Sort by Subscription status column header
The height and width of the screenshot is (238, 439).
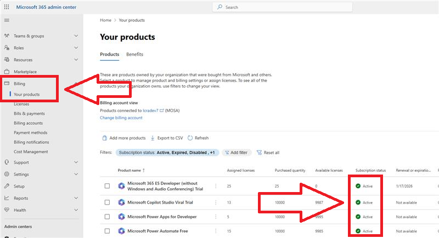pyautogui.click(x=370, y=170)
